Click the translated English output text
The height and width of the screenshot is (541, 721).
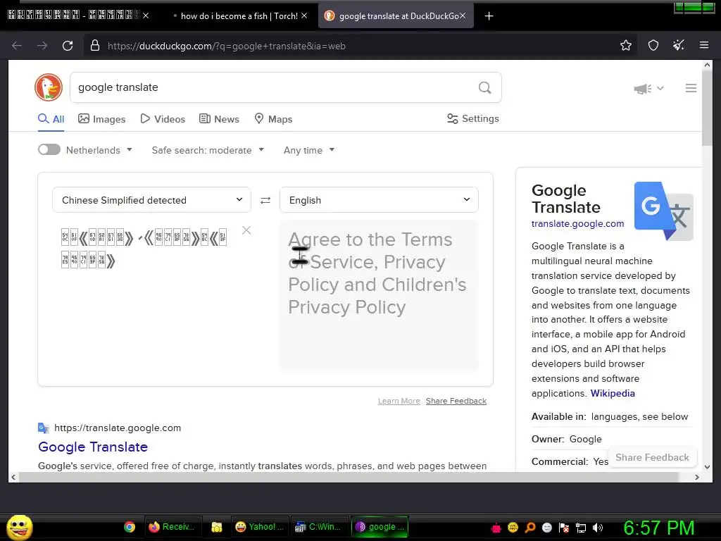click(377, 273)
